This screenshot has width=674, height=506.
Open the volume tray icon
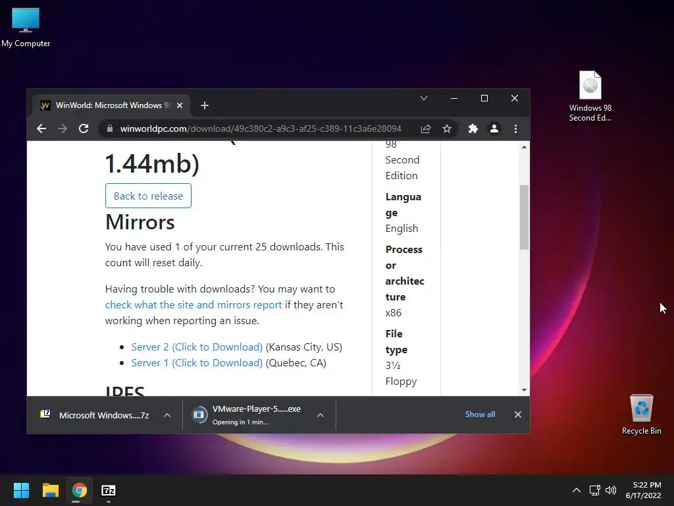610,490
